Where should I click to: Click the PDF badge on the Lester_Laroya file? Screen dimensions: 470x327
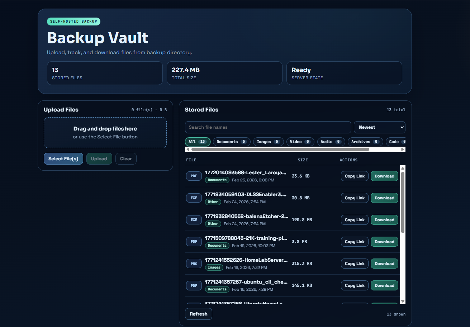tap(194, 176)
